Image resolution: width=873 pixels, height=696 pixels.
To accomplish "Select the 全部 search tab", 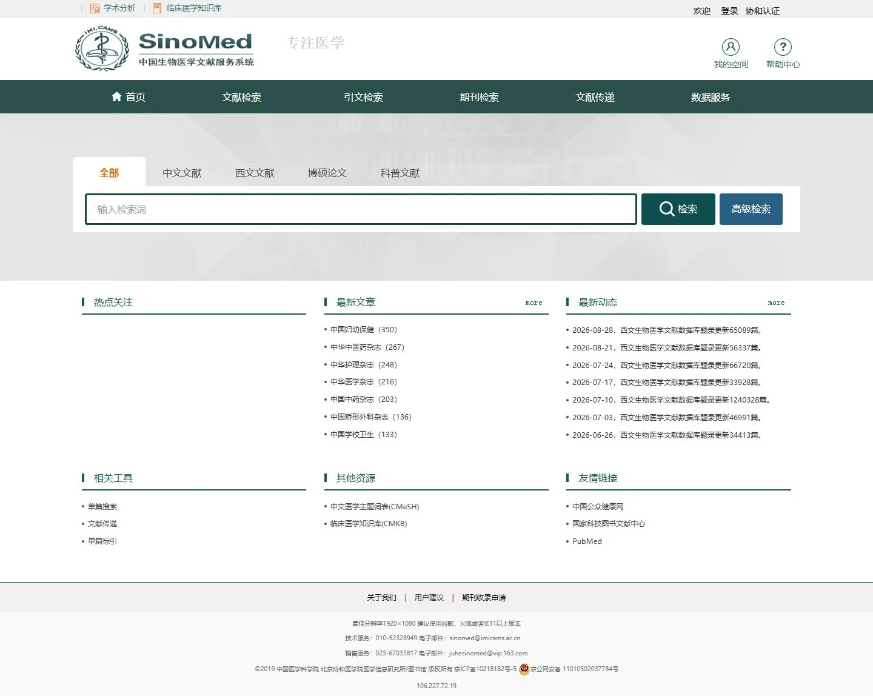I will 109,173.
